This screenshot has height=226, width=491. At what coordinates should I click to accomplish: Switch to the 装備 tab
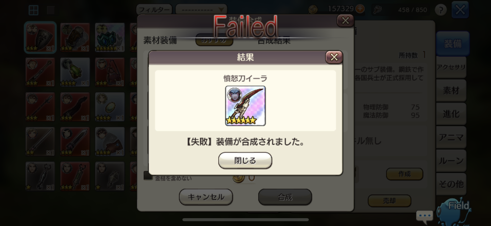(x=453, y=43)
